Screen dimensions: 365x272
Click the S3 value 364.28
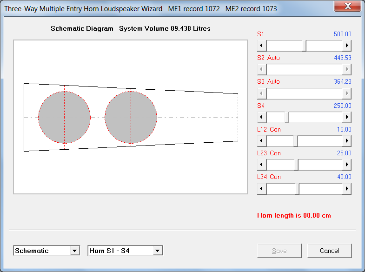[342, 81]
